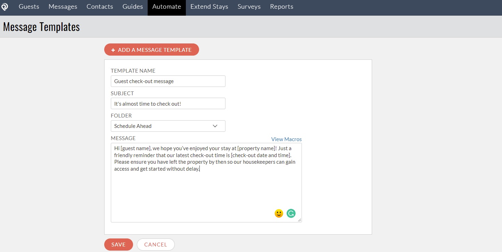Open the Schedule Ahead folder selector

click(x=168, y=126)
